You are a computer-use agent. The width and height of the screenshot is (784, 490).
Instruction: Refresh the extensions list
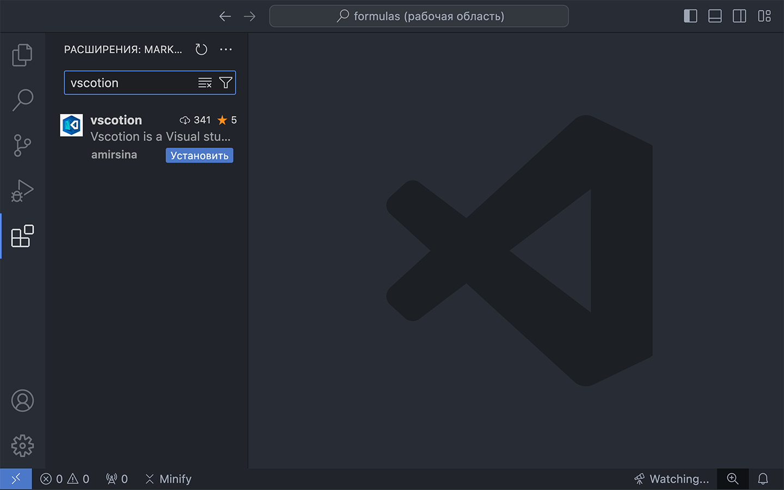pyautogui.click(x=201, y=50)
